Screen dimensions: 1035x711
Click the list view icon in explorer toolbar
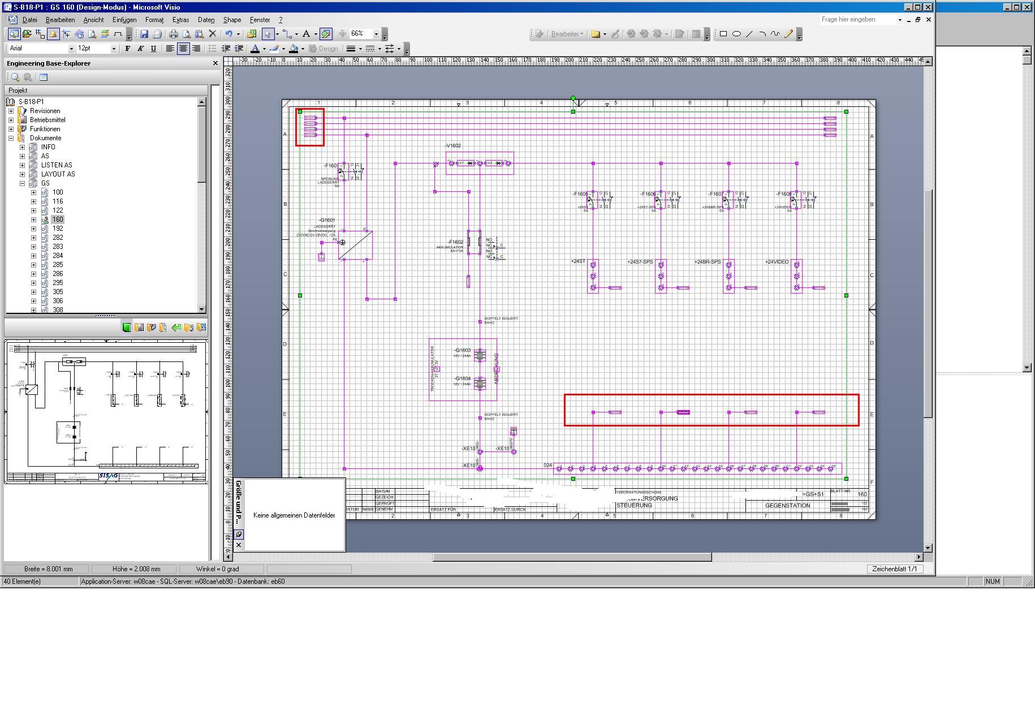point(44,77)
